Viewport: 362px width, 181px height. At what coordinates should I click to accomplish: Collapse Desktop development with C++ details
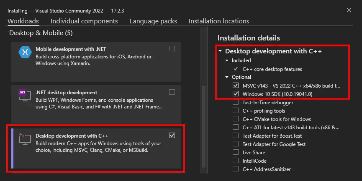[x=220, y=51]
